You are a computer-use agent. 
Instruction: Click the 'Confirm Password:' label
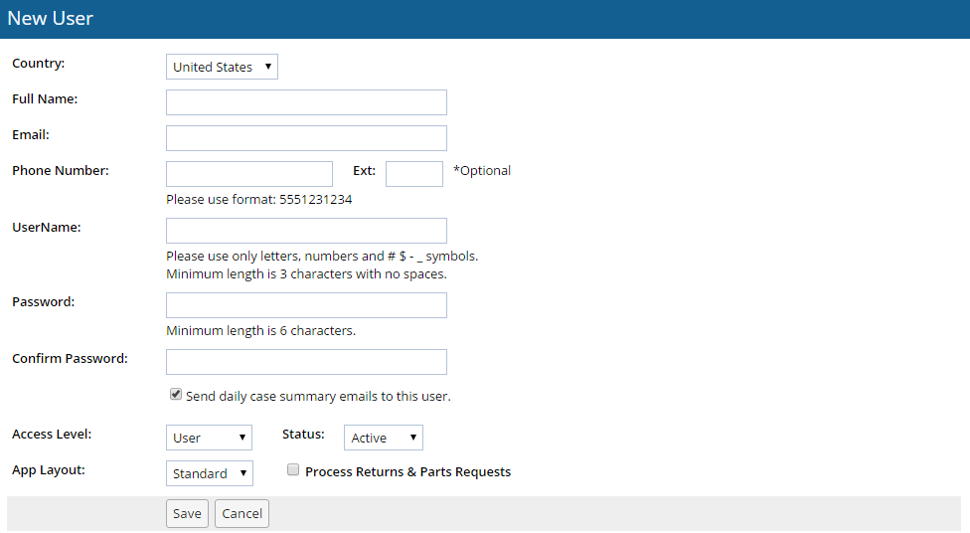70,358
